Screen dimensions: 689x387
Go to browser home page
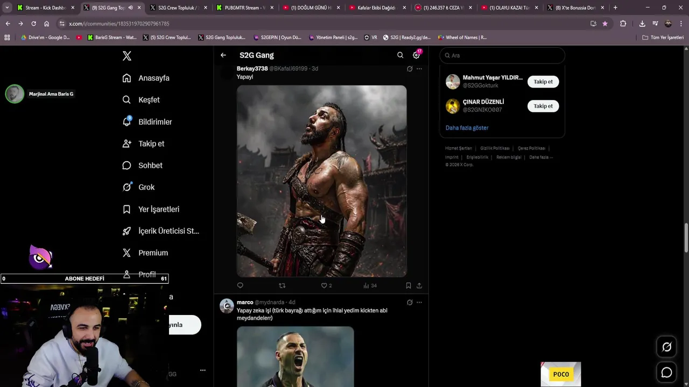click(x=46, y=24)
